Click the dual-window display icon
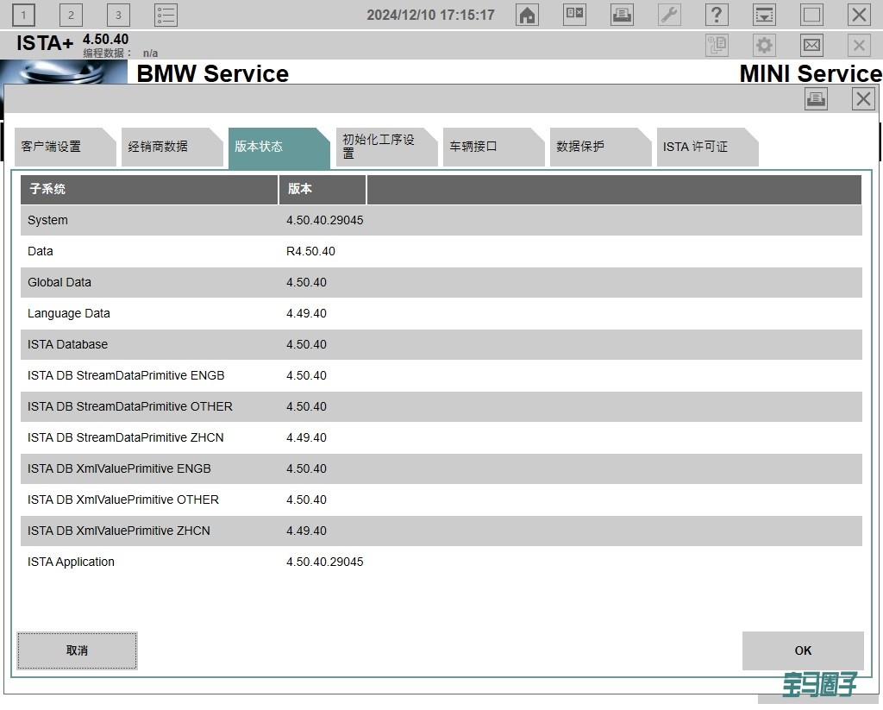 [574, 15]
